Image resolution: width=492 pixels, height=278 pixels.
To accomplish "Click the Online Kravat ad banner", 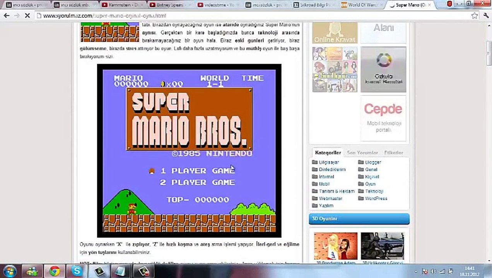I will pos(335,32).
